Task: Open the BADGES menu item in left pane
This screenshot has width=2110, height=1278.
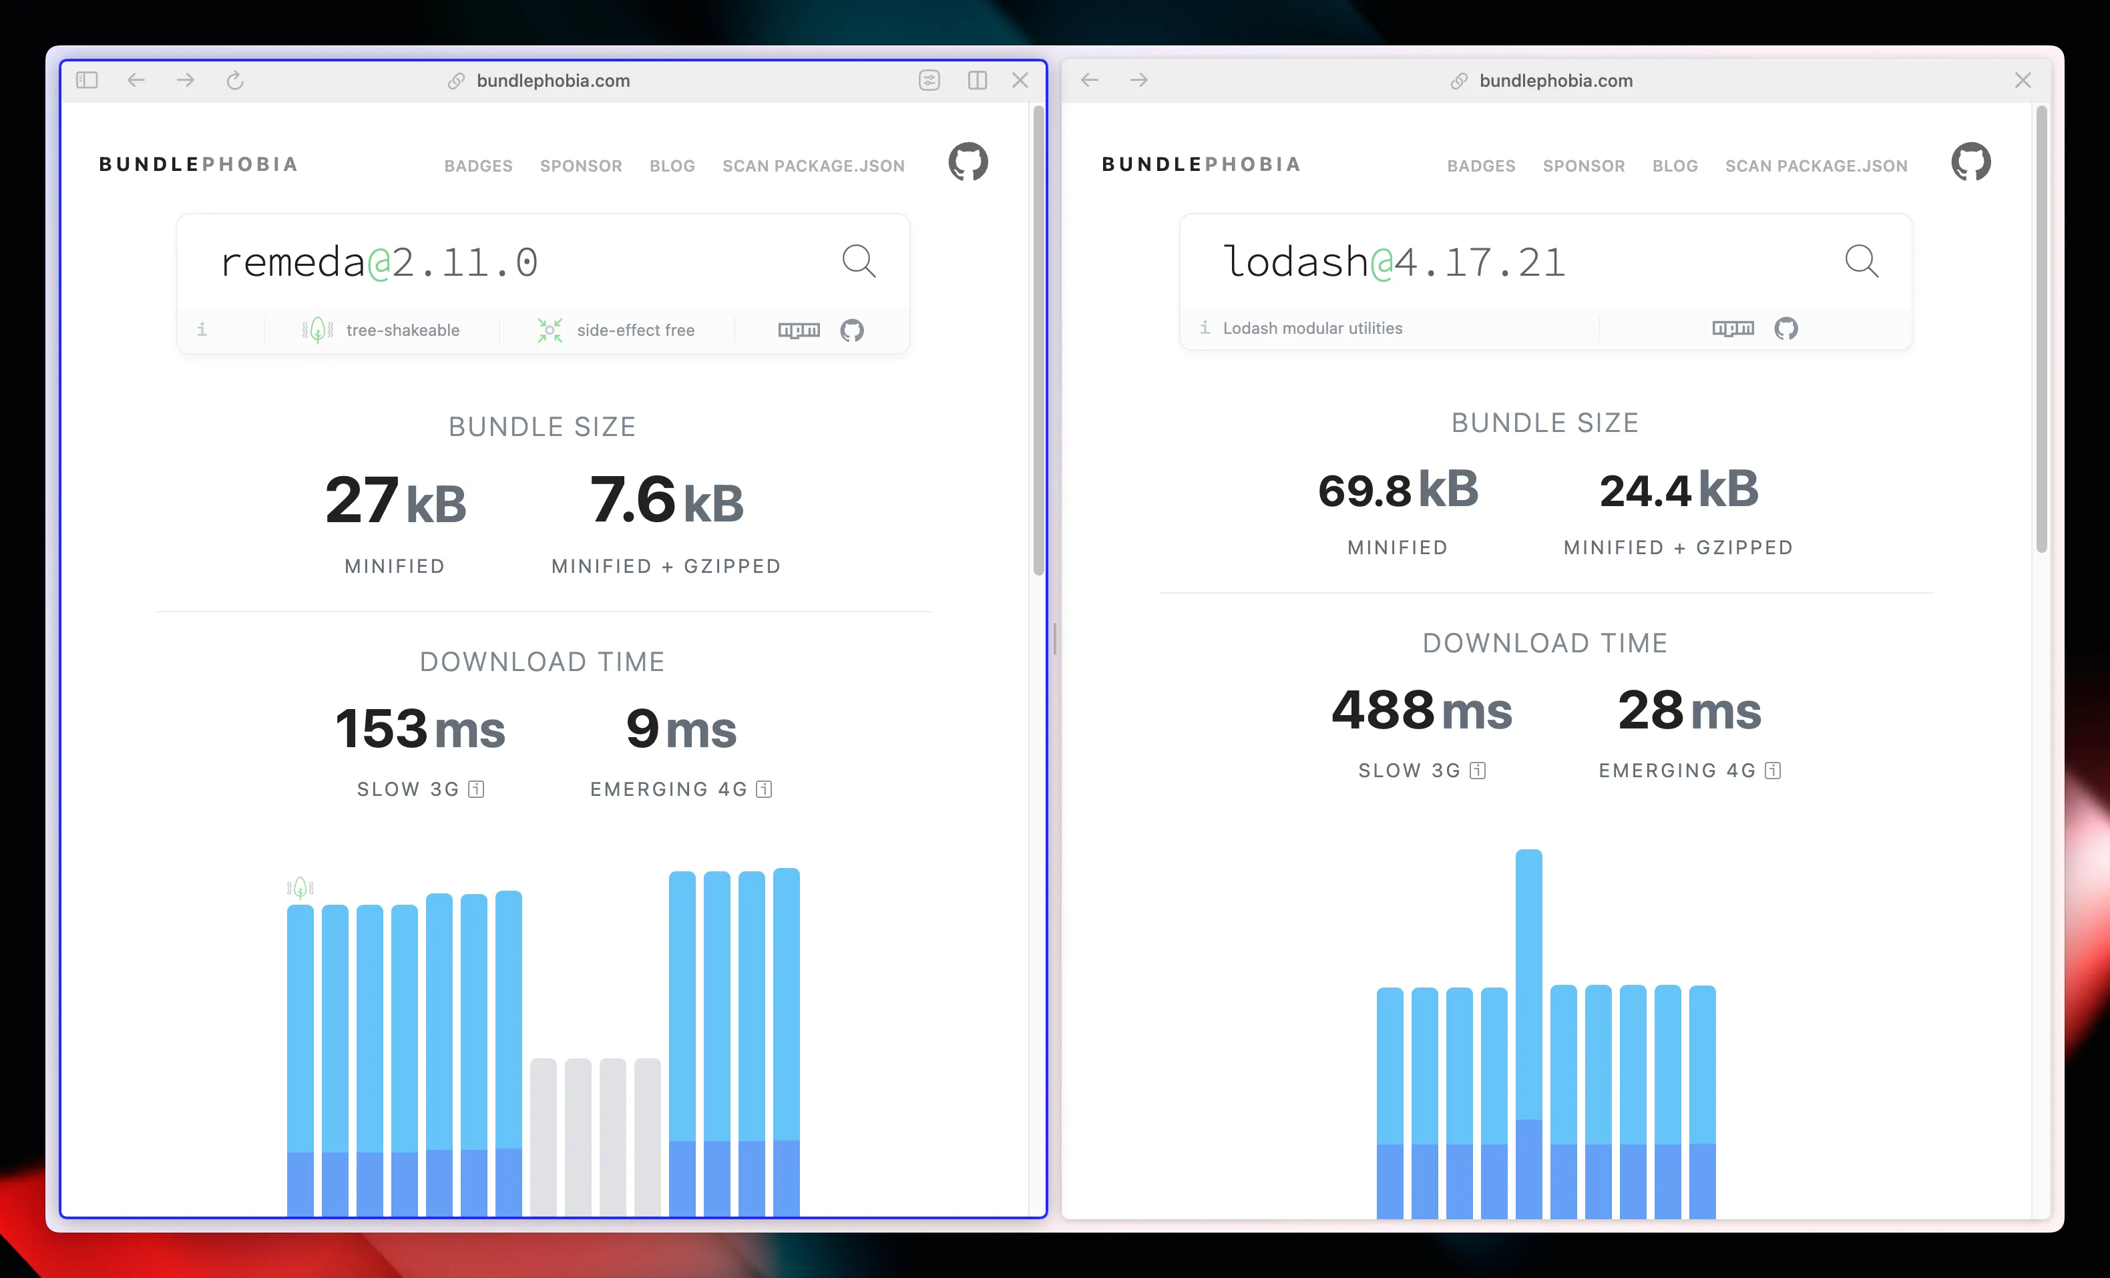Action: (x=478, y=166)
